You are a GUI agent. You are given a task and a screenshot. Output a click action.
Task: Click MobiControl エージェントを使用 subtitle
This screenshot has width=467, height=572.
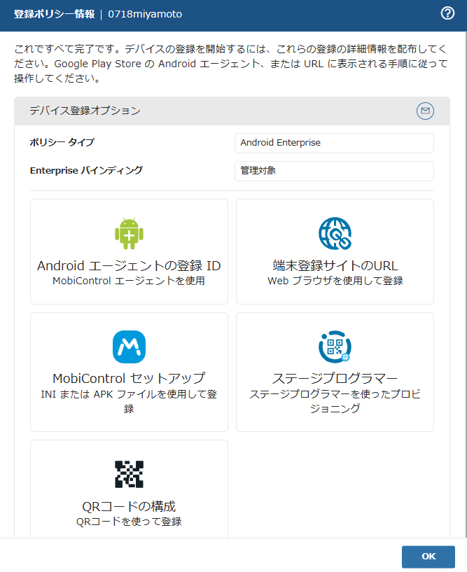tap(129, 281)
